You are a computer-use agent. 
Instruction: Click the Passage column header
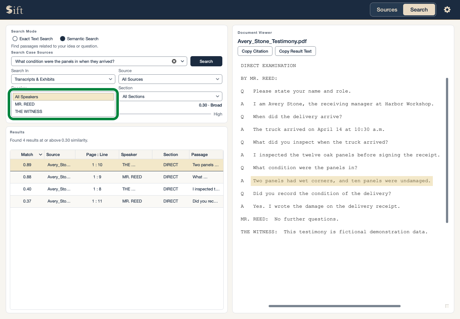(206, 155)
